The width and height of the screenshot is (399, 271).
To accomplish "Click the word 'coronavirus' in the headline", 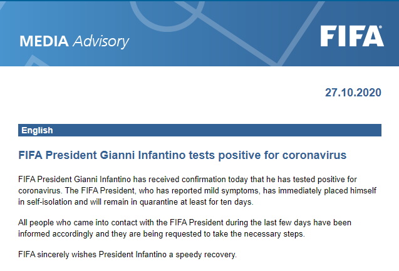I will (x=314, y=155).
